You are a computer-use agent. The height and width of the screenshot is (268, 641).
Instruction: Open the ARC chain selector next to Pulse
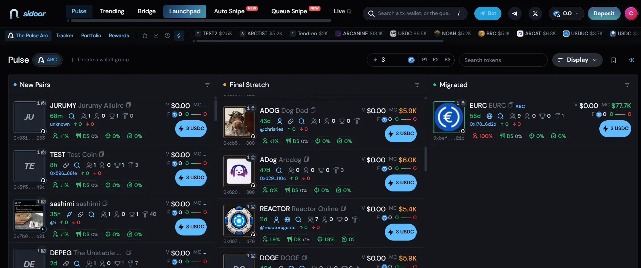coord(47,60)
